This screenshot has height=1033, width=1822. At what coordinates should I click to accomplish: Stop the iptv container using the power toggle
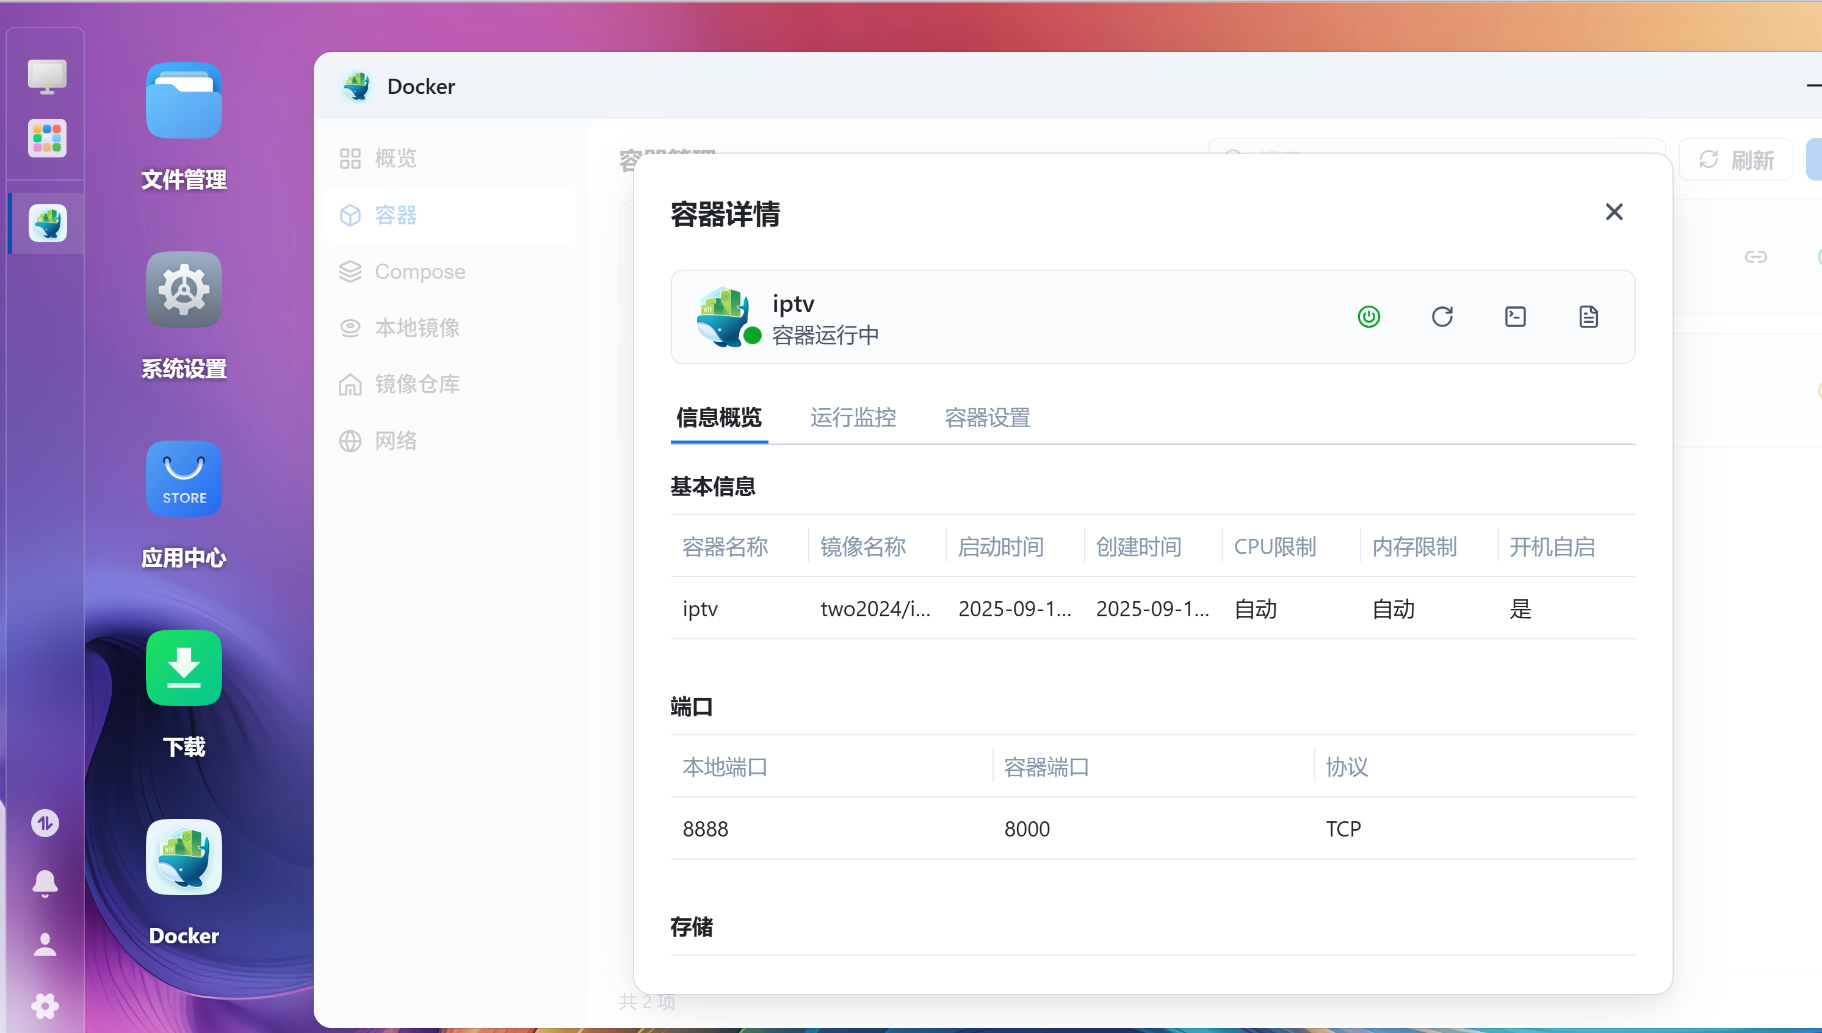click(x=1368, y=317)
